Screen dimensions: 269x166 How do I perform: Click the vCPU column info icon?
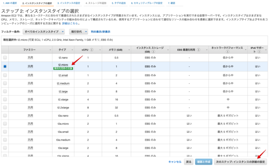(92, 50)
